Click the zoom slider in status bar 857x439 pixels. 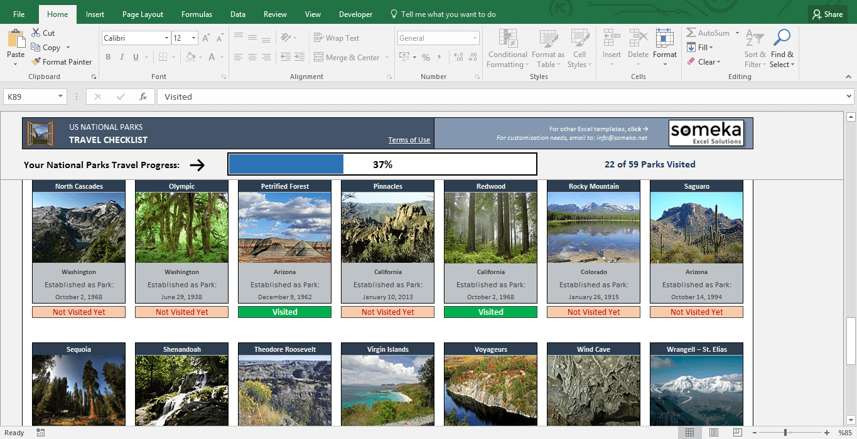pos(785,433)
